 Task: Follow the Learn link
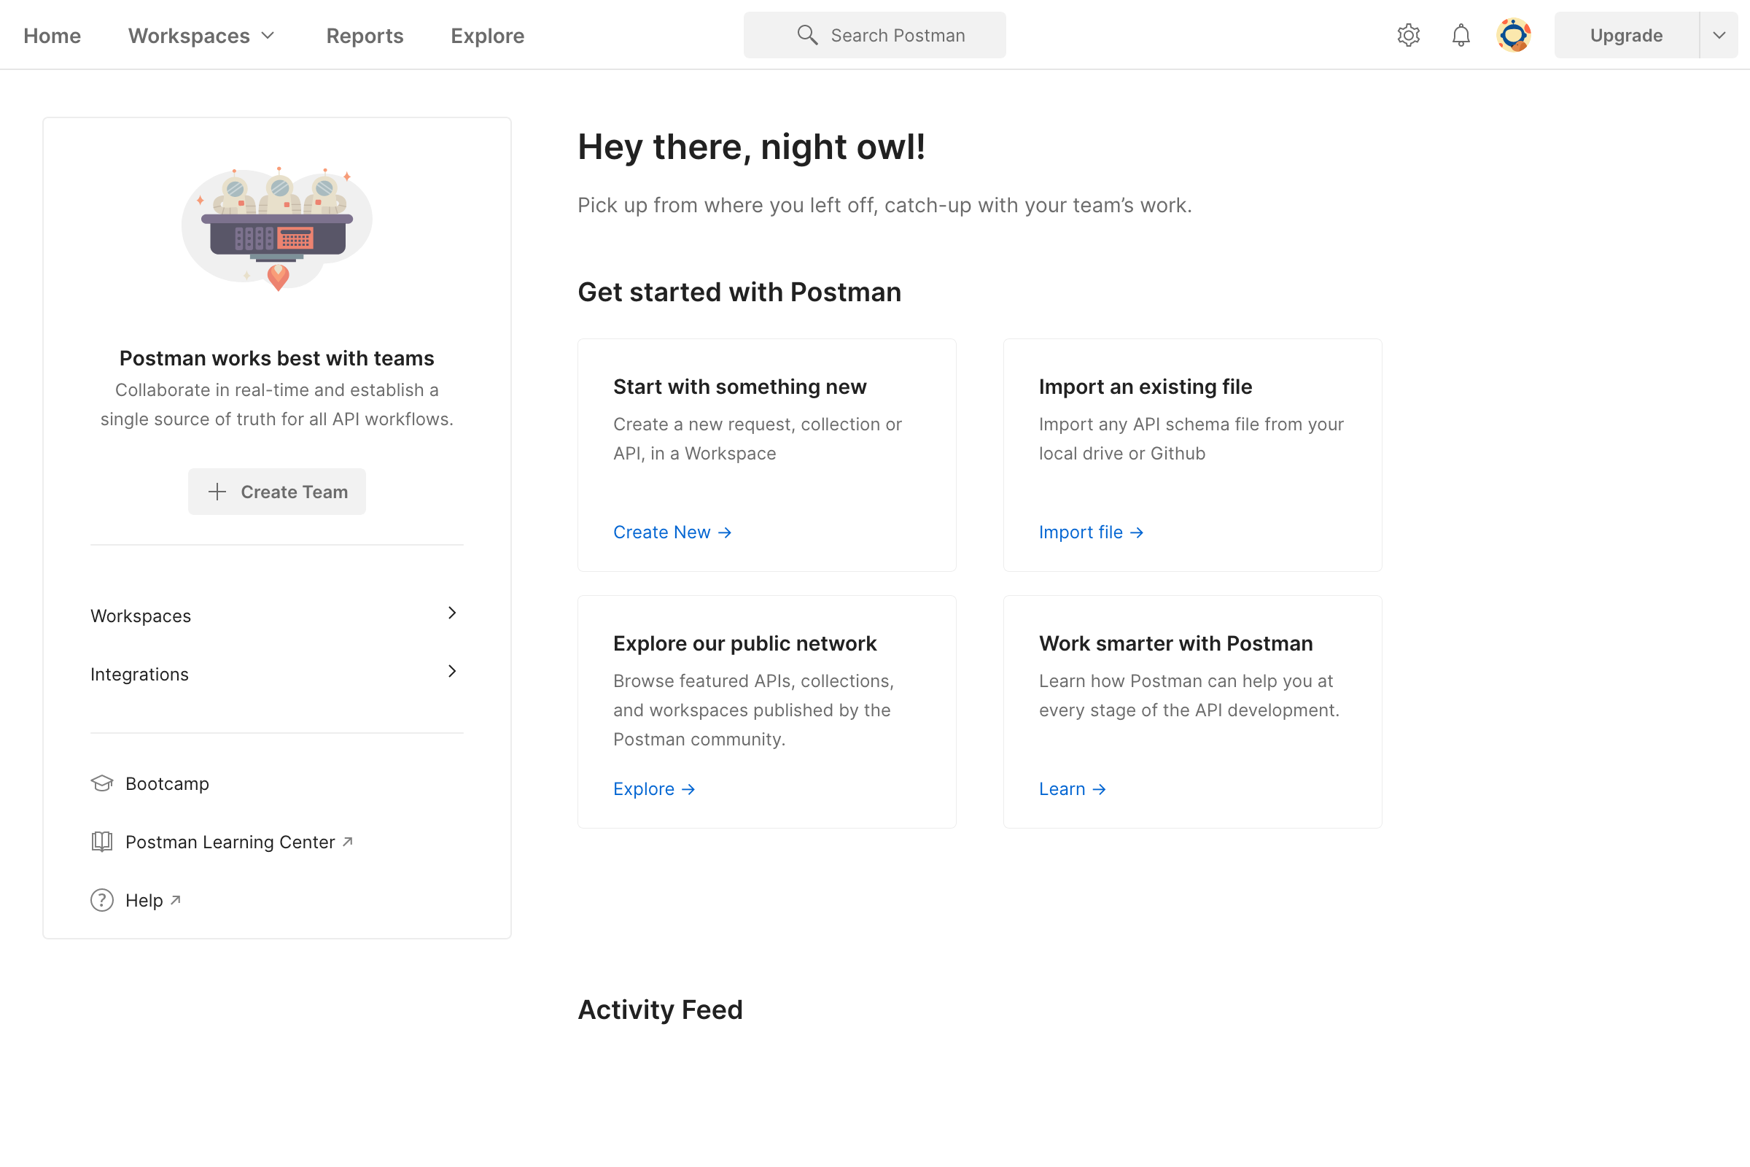pos(1073,790)
